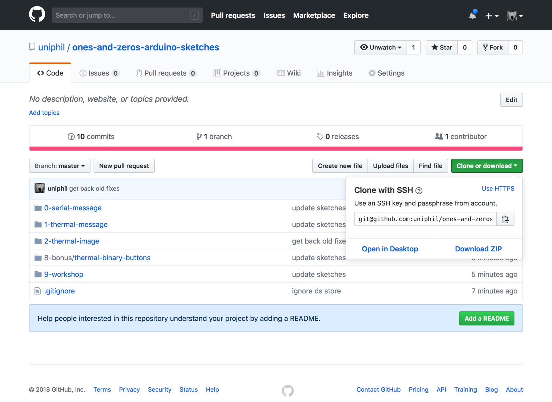View the stargazers count
552x402 pixels.
(x=465, y=47)
